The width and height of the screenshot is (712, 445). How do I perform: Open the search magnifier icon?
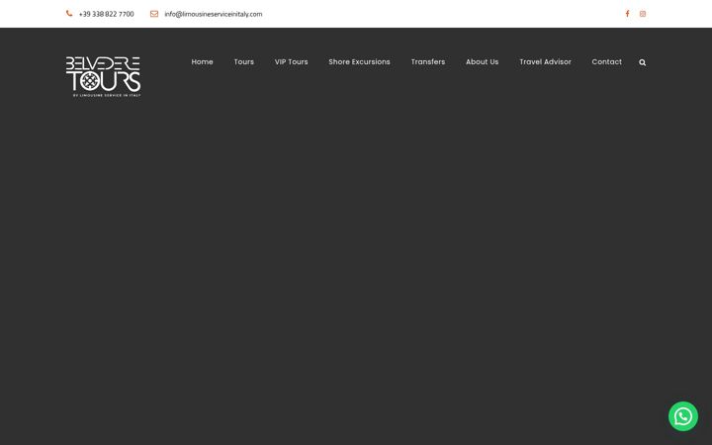[642, 62]
